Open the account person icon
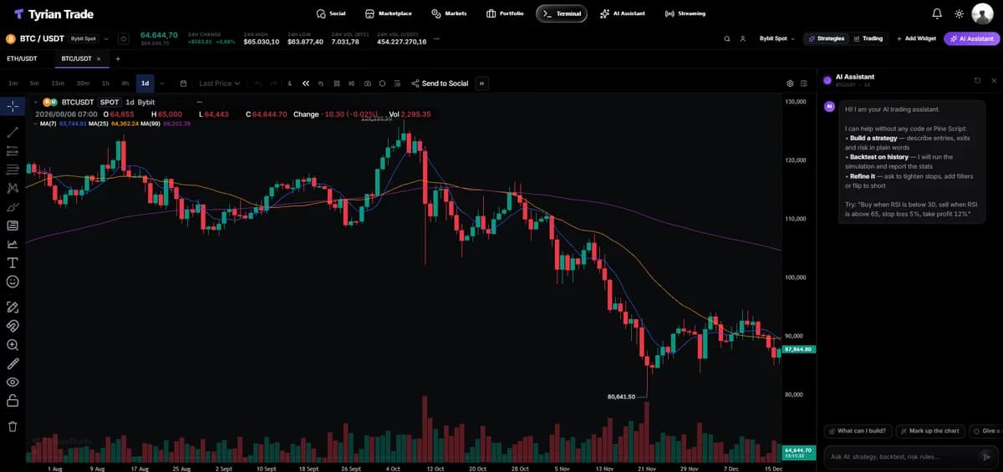The width and height of the screenshot is (1003, 472). point(742,38)
